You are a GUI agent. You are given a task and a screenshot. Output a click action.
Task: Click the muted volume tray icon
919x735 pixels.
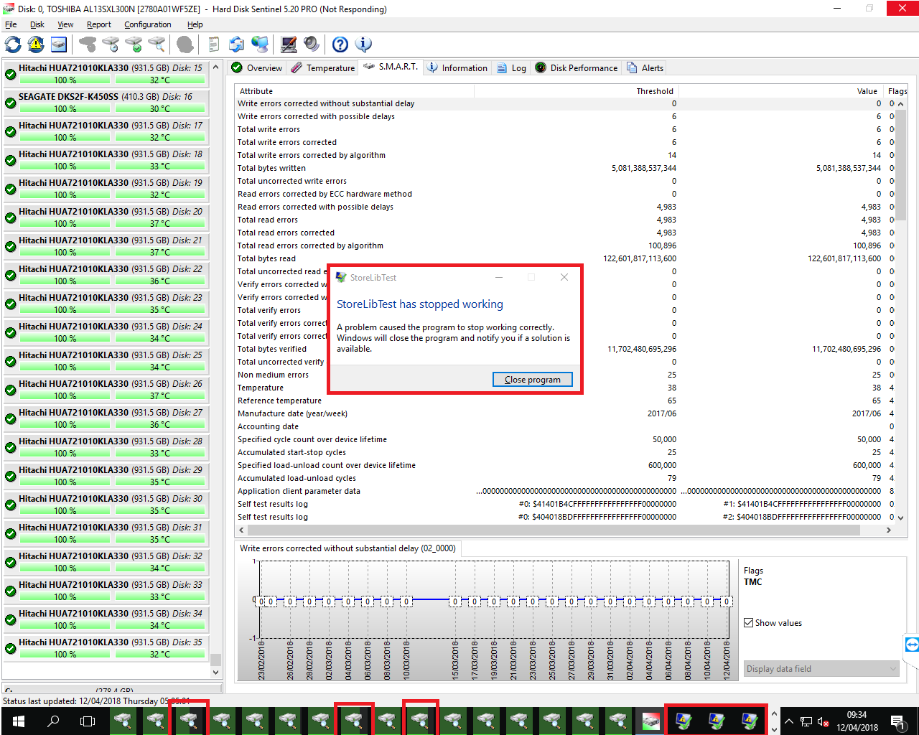tap(824, 721)
